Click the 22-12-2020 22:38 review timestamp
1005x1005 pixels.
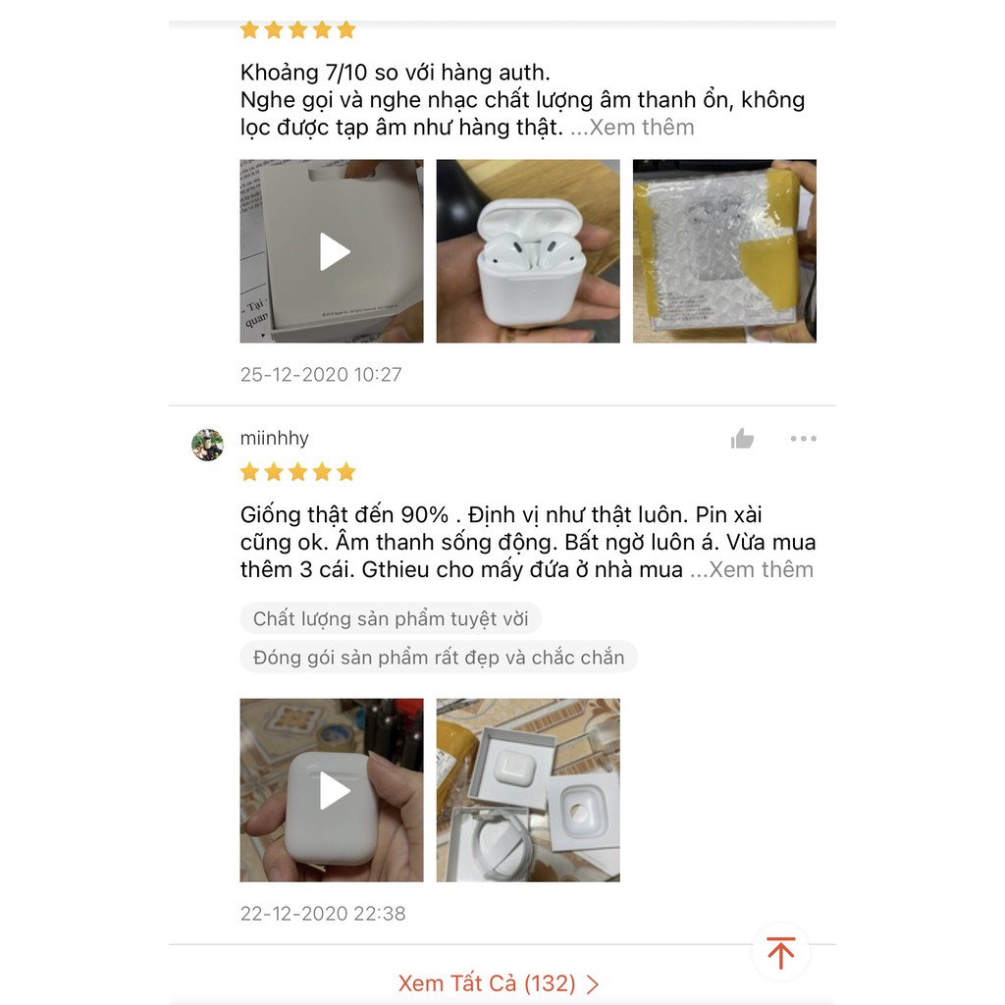coord(323,914)
